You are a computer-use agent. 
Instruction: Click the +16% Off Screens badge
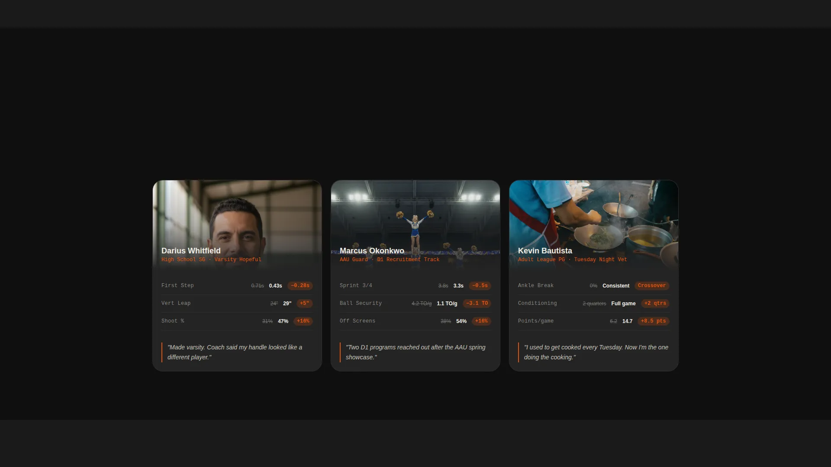point(481,321)
